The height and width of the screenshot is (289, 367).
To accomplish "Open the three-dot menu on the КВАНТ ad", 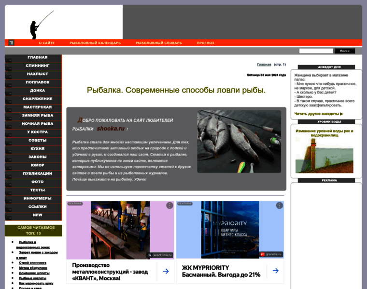I will coord(169,205).
